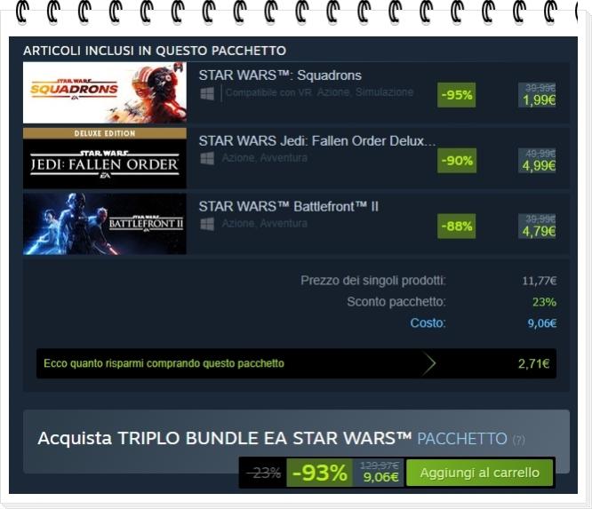592x509 pixels.
Task: Click Aggiungi al carrello button
Action: coord(479,473)
